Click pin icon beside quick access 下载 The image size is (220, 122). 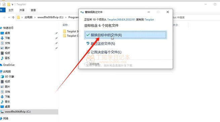(56, 38)
